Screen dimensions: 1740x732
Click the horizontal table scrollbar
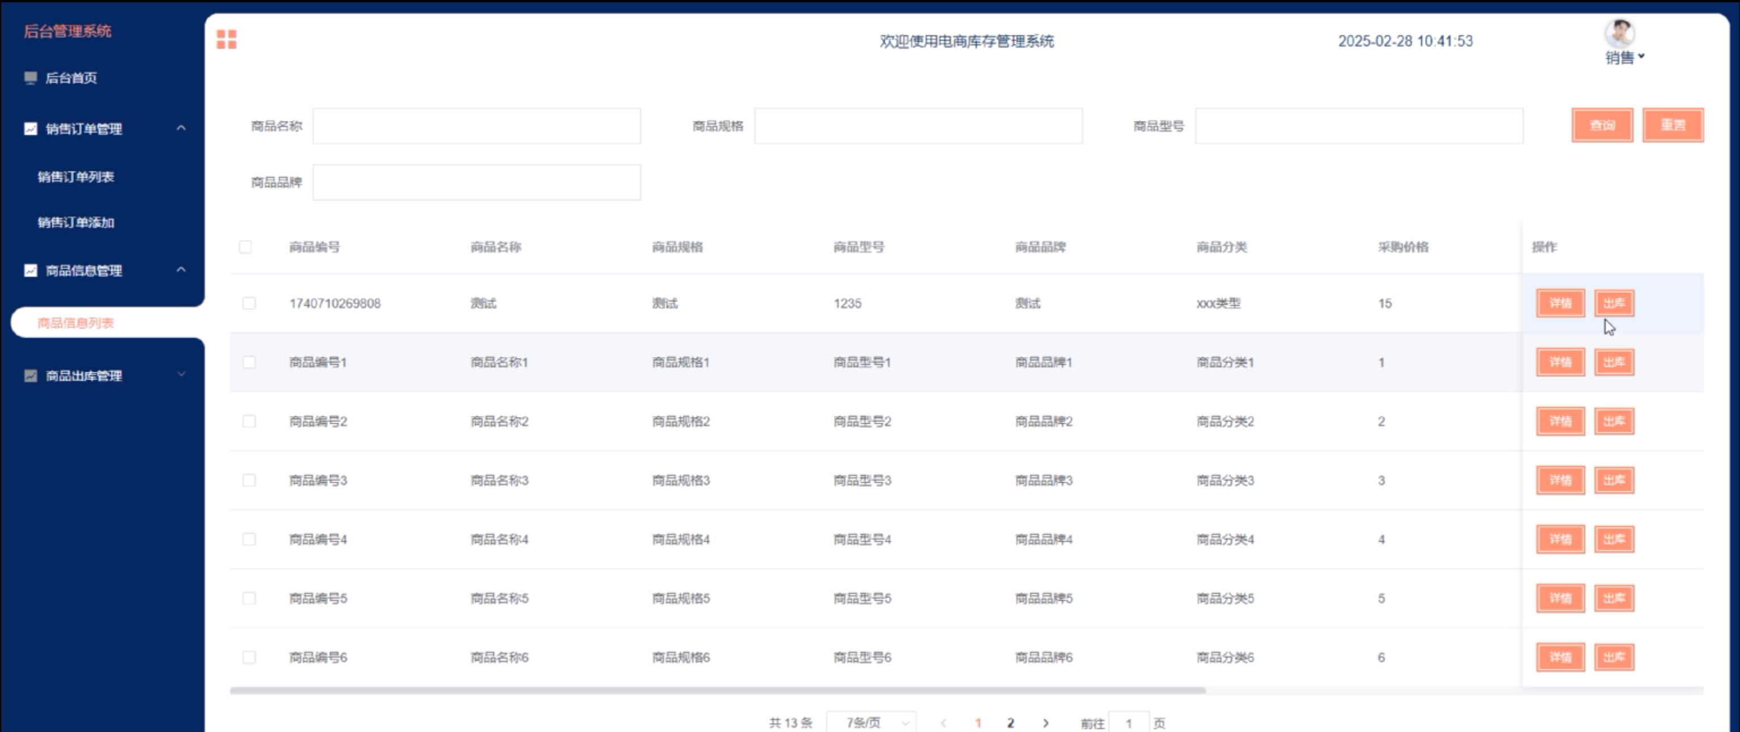click(717, 690)
